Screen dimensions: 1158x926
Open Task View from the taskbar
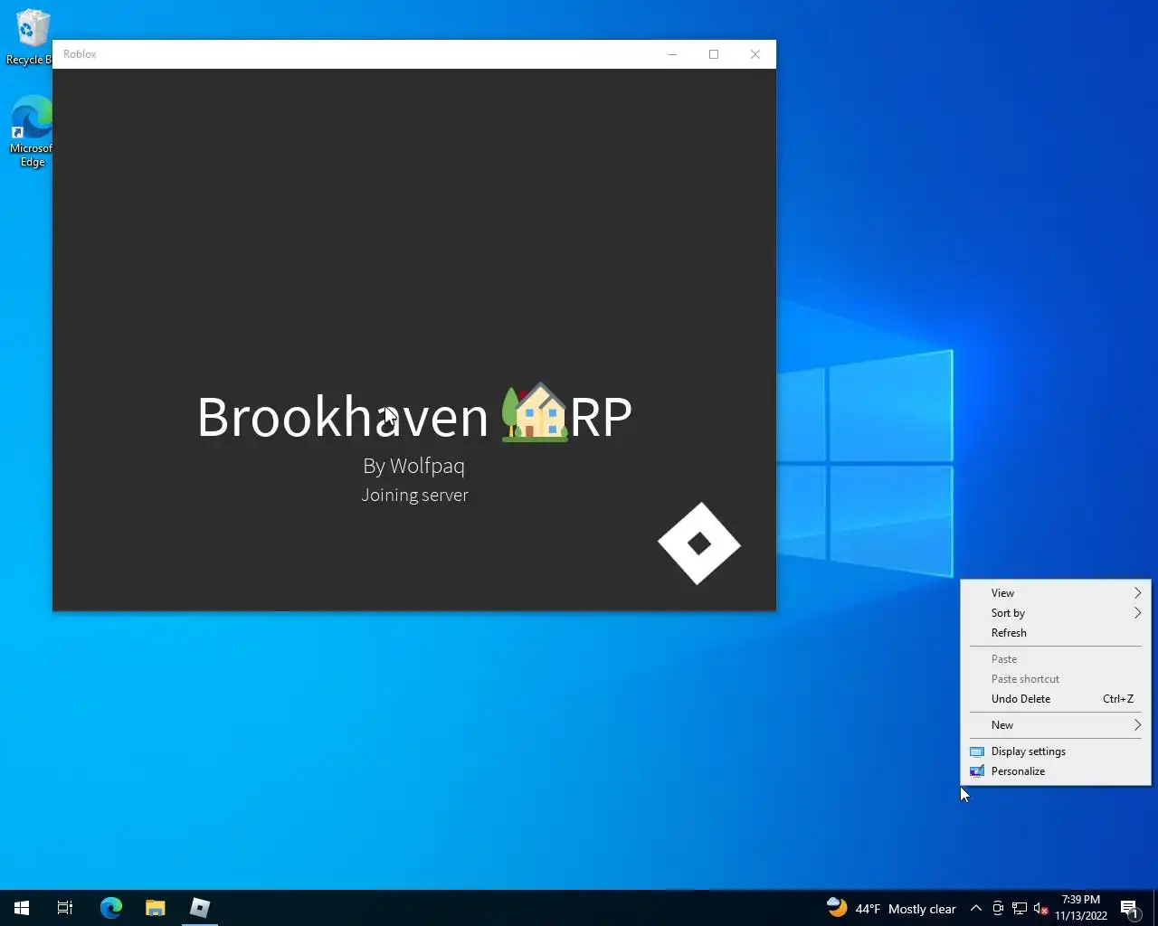(65, 908)
